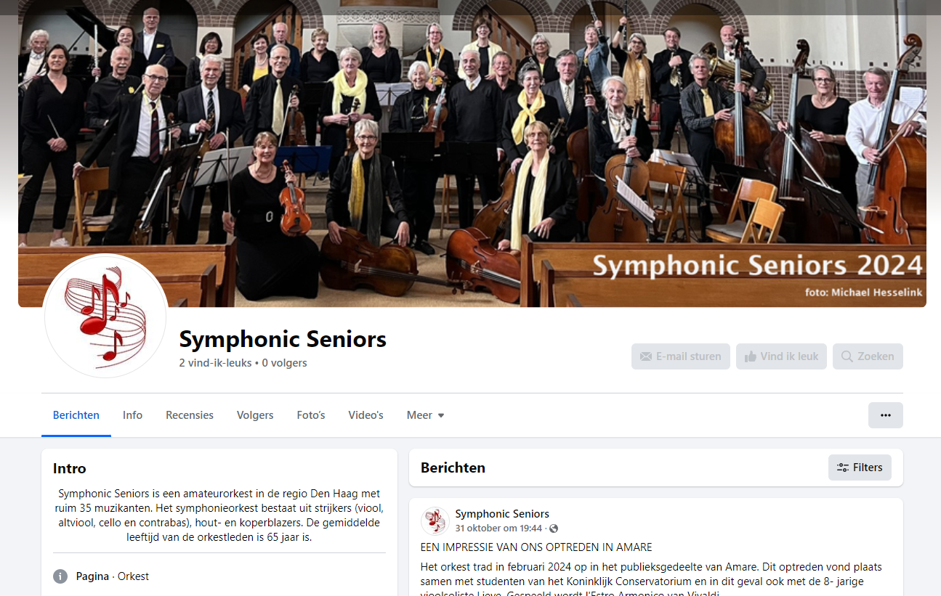Click the Symphonic Seniors profile logo picture
Screen dimensions: 941x596
[x=106, y=316]
